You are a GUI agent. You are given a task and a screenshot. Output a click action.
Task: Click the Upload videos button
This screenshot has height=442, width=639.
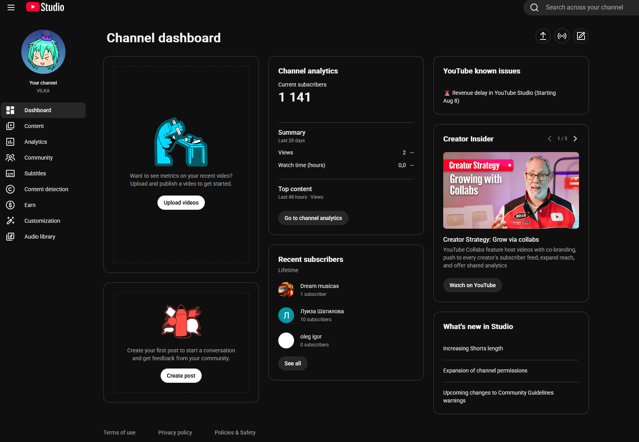(x=181, y=203)
